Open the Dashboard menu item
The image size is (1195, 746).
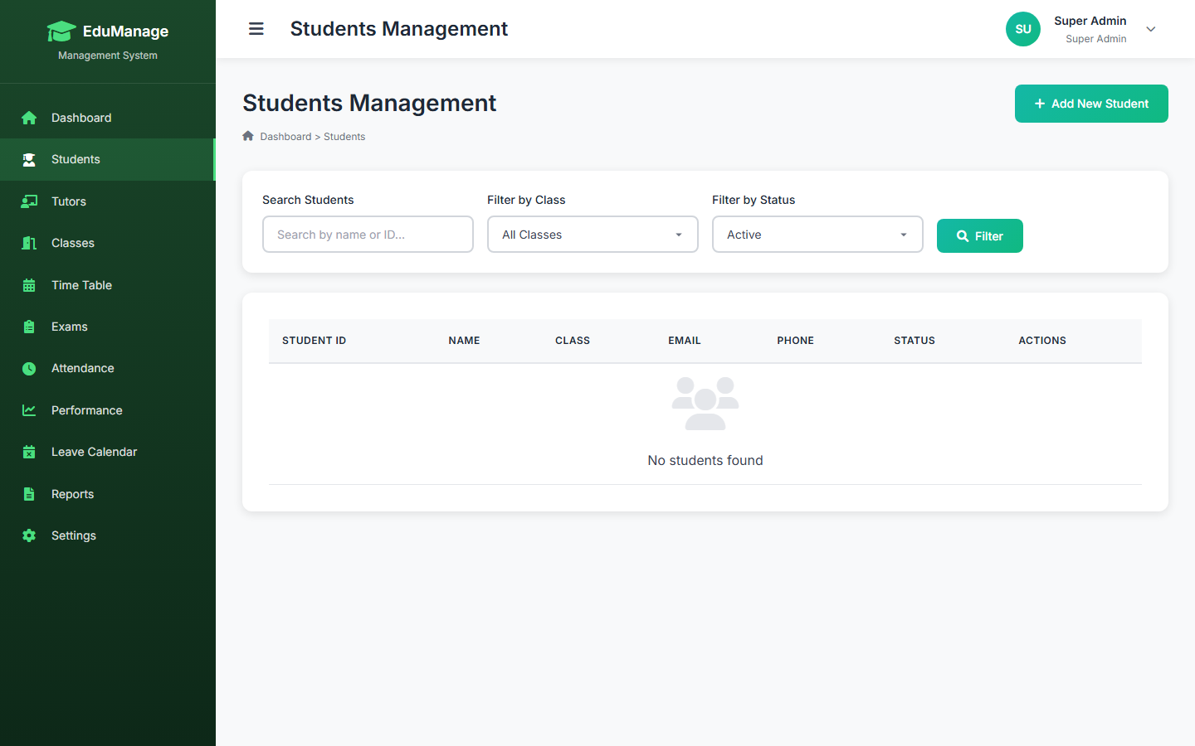click(108, 118)
